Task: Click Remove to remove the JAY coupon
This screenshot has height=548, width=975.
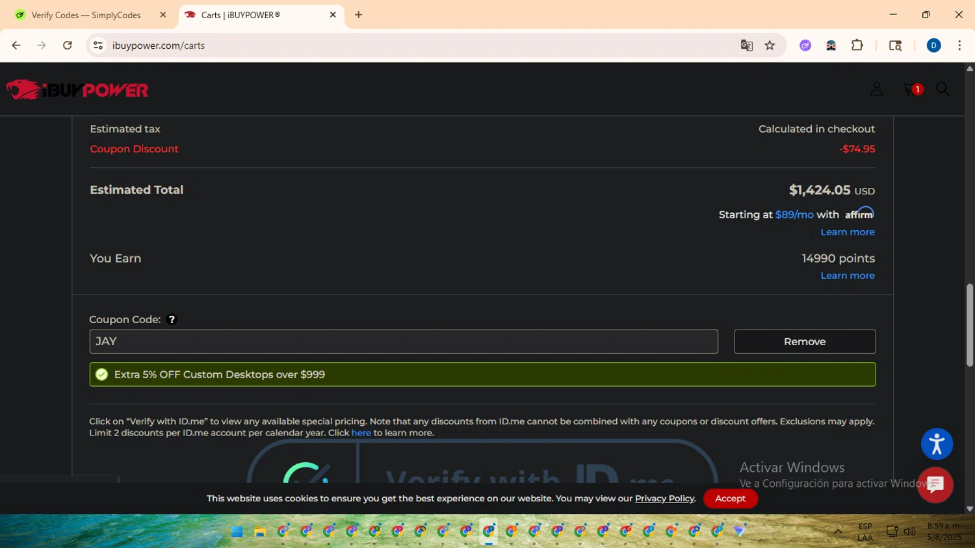Action: pyautogui.click(x=805, y=342)
